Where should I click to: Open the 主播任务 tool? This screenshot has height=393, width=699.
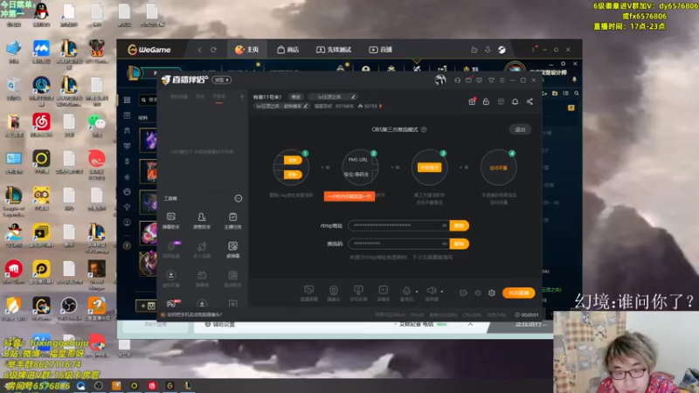click(232, 221)
